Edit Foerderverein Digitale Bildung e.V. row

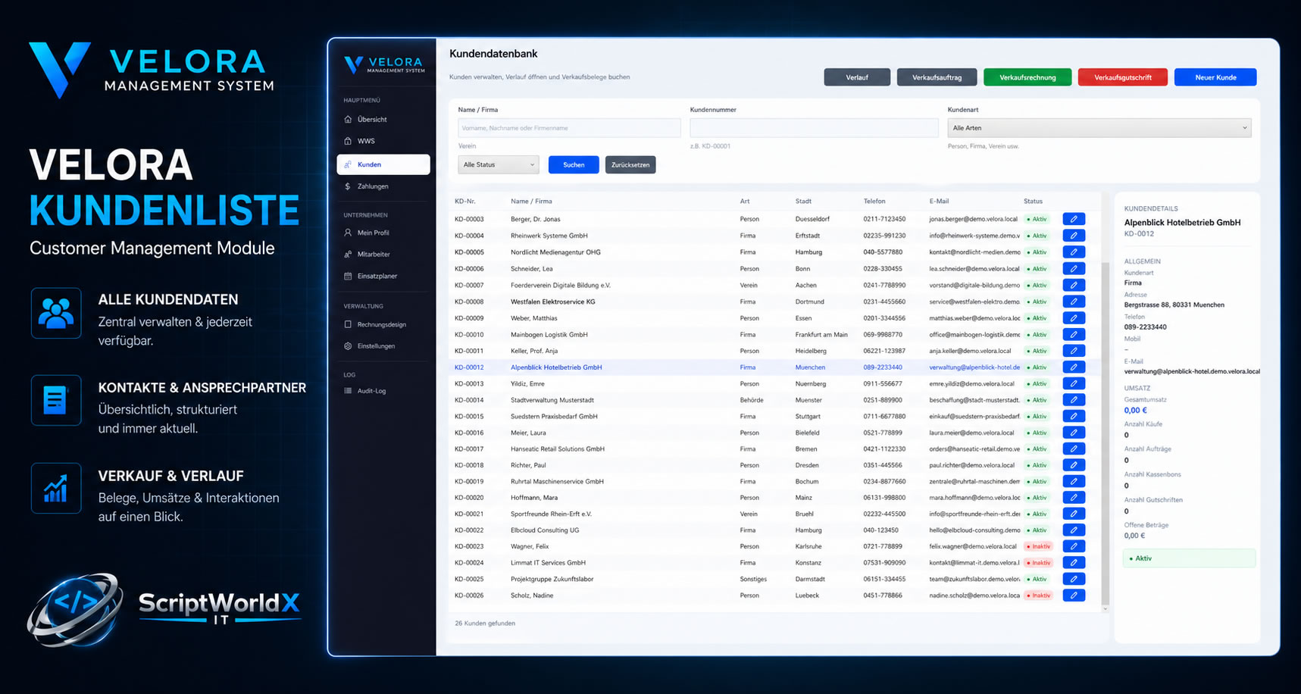pos(1074,286)
